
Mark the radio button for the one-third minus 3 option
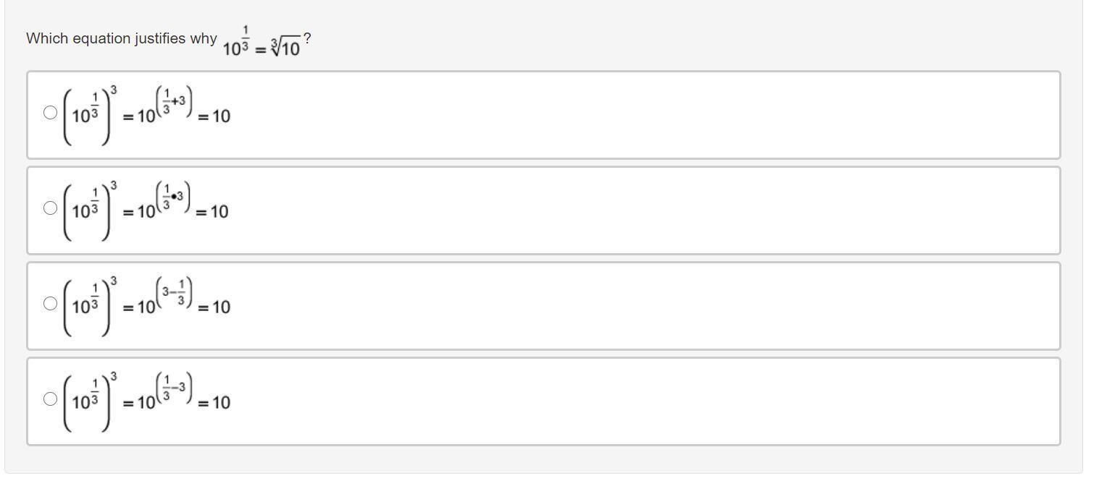pos(50,399)
